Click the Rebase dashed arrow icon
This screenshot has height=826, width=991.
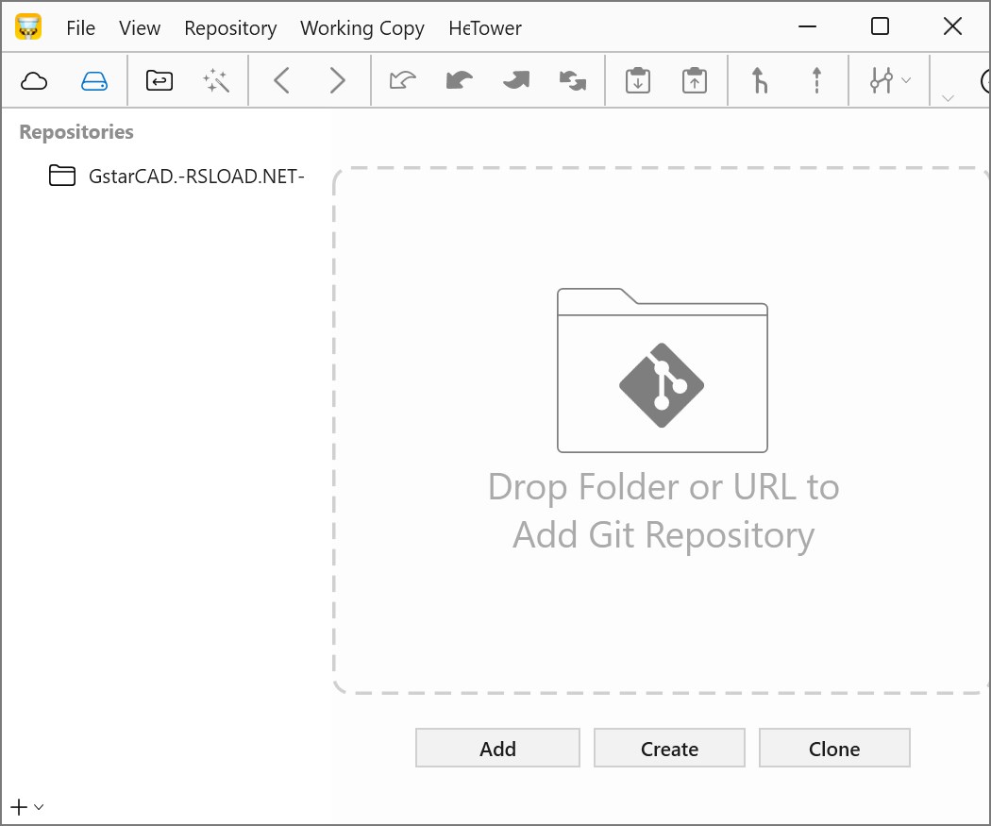[816, 81]
